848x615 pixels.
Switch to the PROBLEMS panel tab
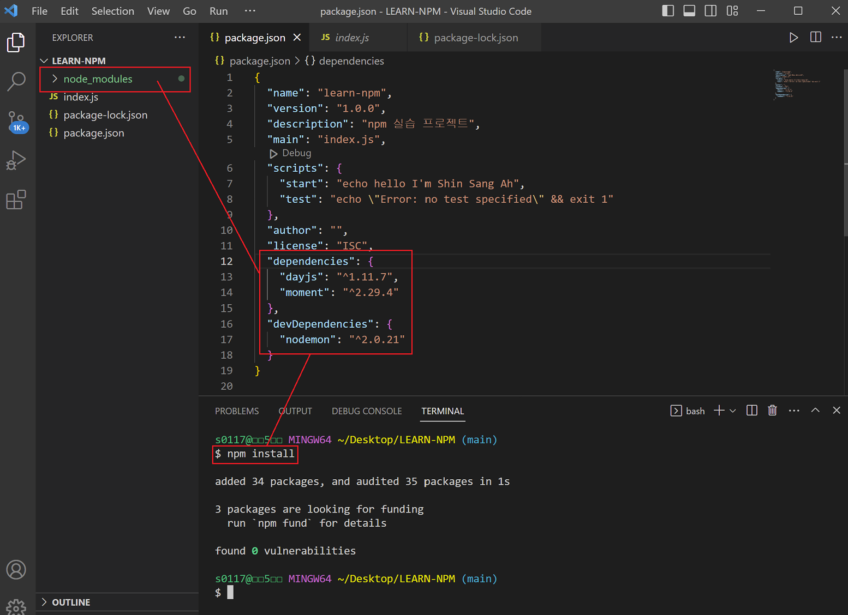237,411
